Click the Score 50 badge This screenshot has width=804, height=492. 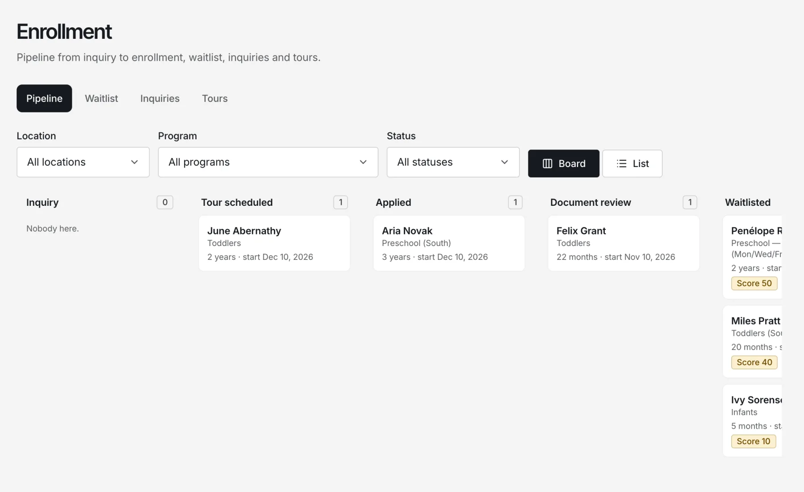tap(754, 283)
